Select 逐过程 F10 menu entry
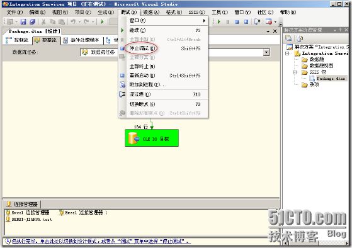The height and width of the screenshot is (248, 352). (x=163, y=94)
